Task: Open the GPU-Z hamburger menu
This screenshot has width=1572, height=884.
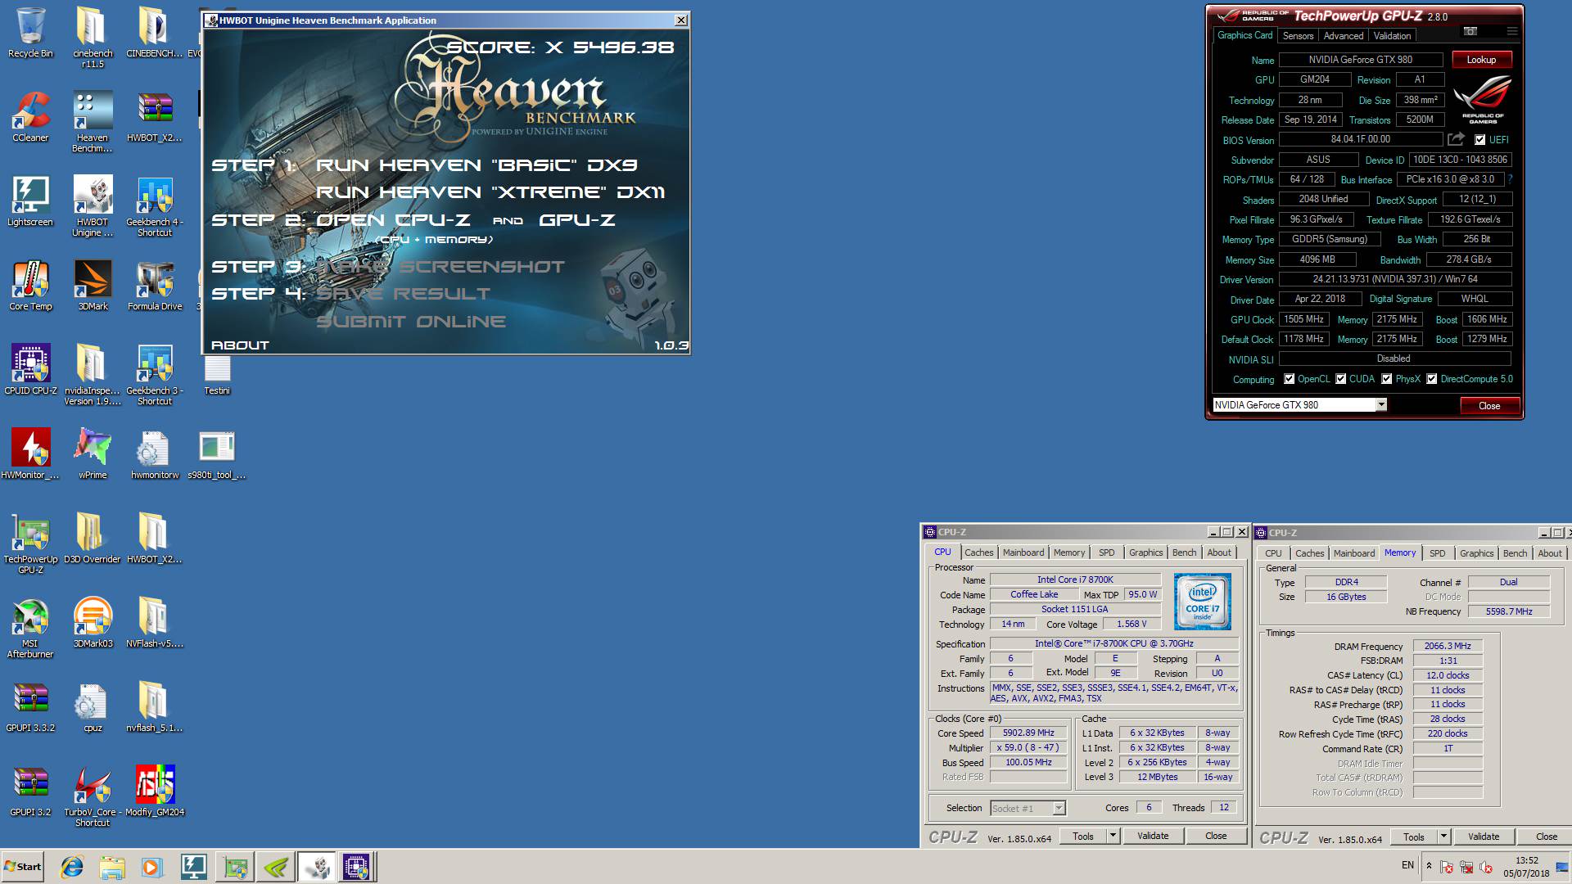Action: [x=1511, y=31]
